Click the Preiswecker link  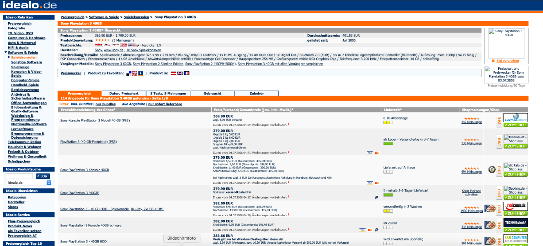click(x=71, y=73)
